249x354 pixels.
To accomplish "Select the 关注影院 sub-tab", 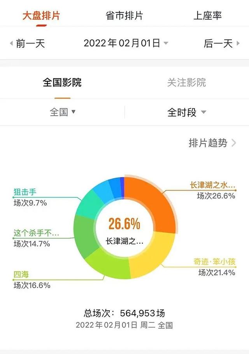I will click(x=187, y=83).
